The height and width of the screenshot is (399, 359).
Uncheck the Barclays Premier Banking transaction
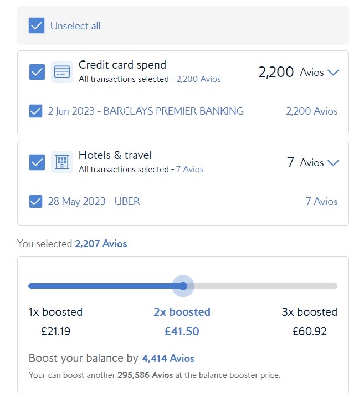click(x=35, y=111)
